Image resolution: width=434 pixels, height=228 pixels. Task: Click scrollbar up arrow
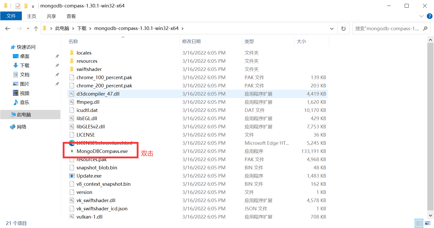(x=430, y=40)
